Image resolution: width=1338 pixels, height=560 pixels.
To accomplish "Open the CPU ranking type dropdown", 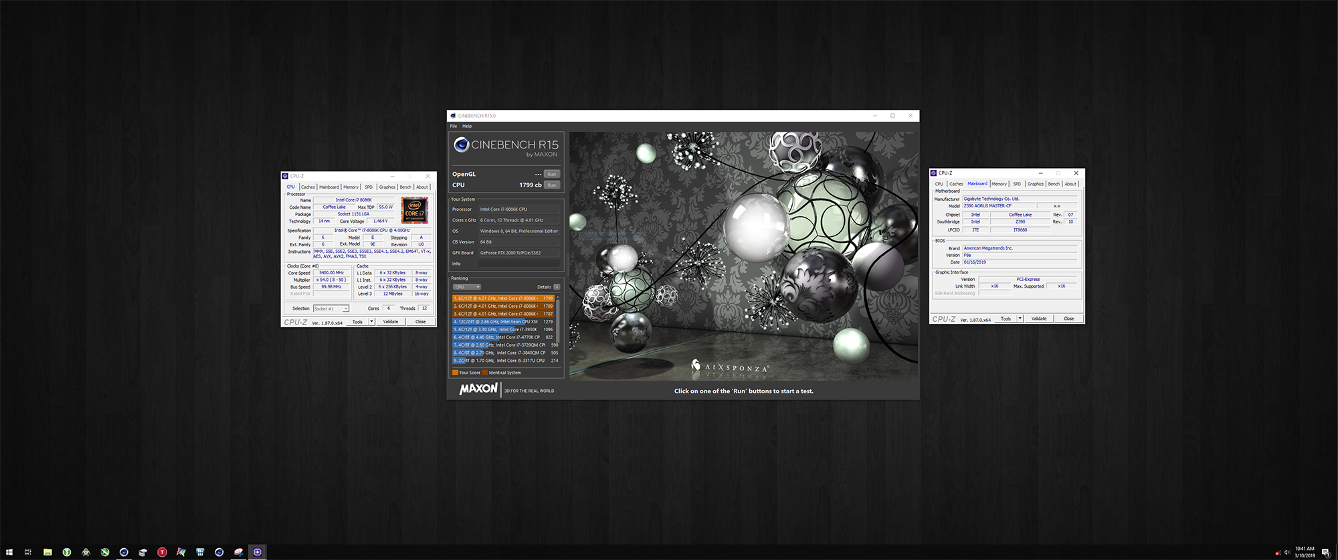I will coord(466,287).
